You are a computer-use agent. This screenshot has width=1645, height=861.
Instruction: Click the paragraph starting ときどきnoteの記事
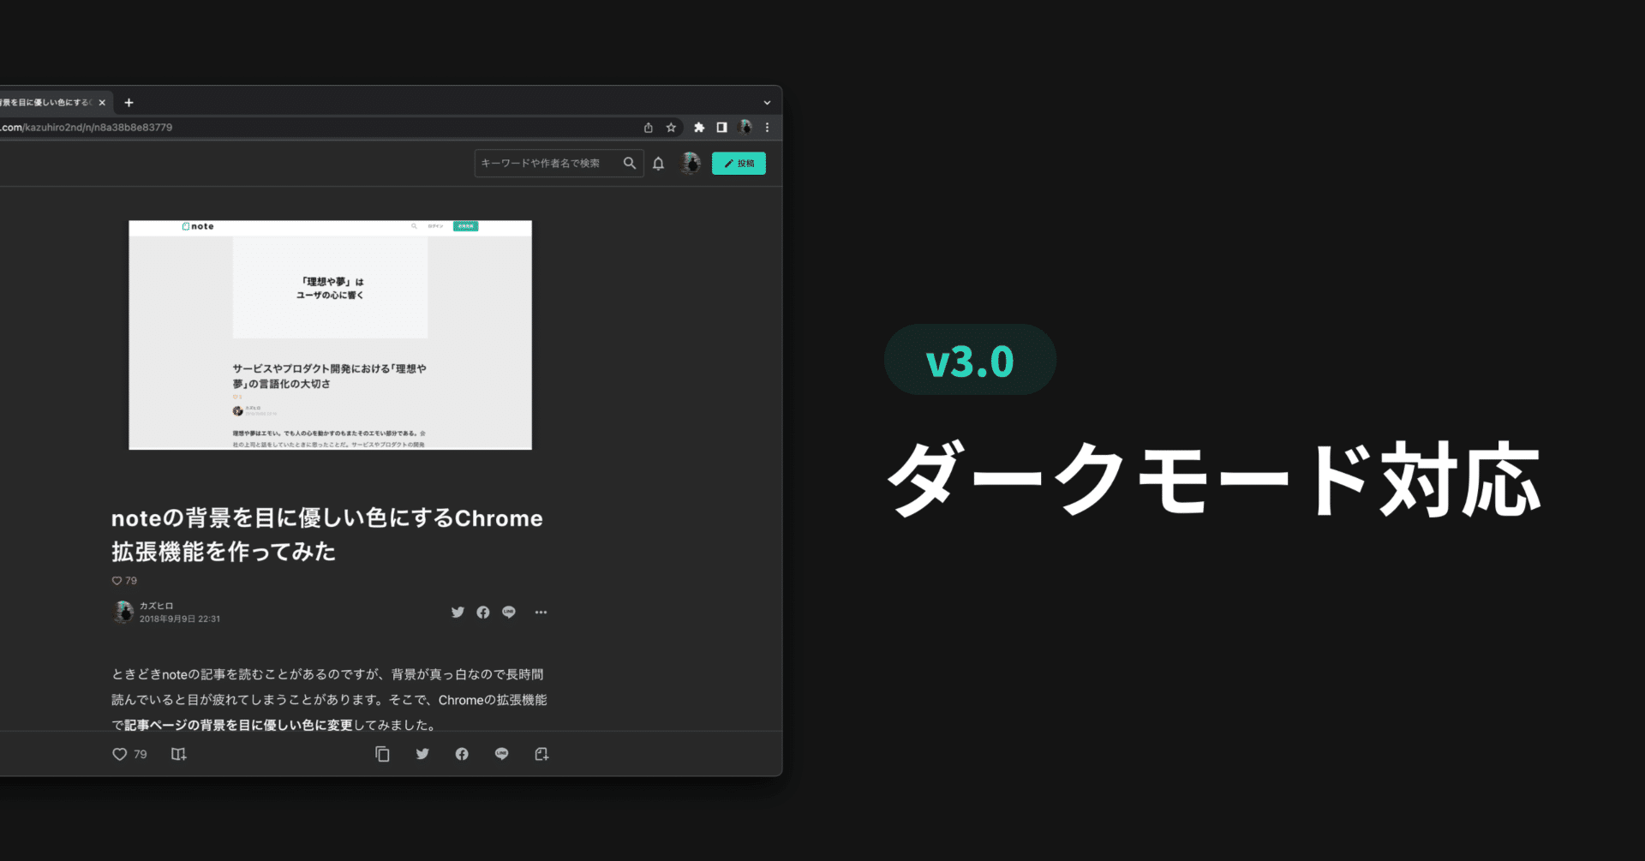tap(329, 700)
